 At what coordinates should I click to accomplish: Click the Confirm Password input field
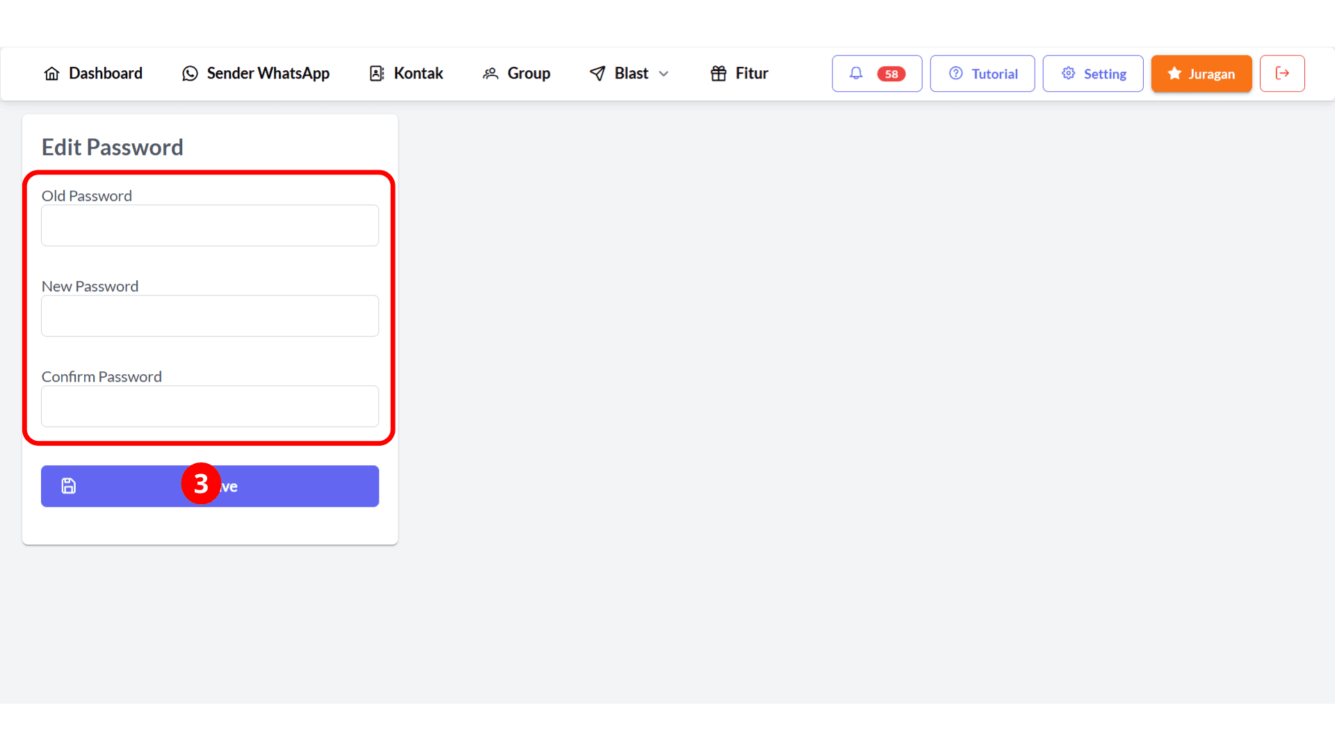[x=210, y=406]
